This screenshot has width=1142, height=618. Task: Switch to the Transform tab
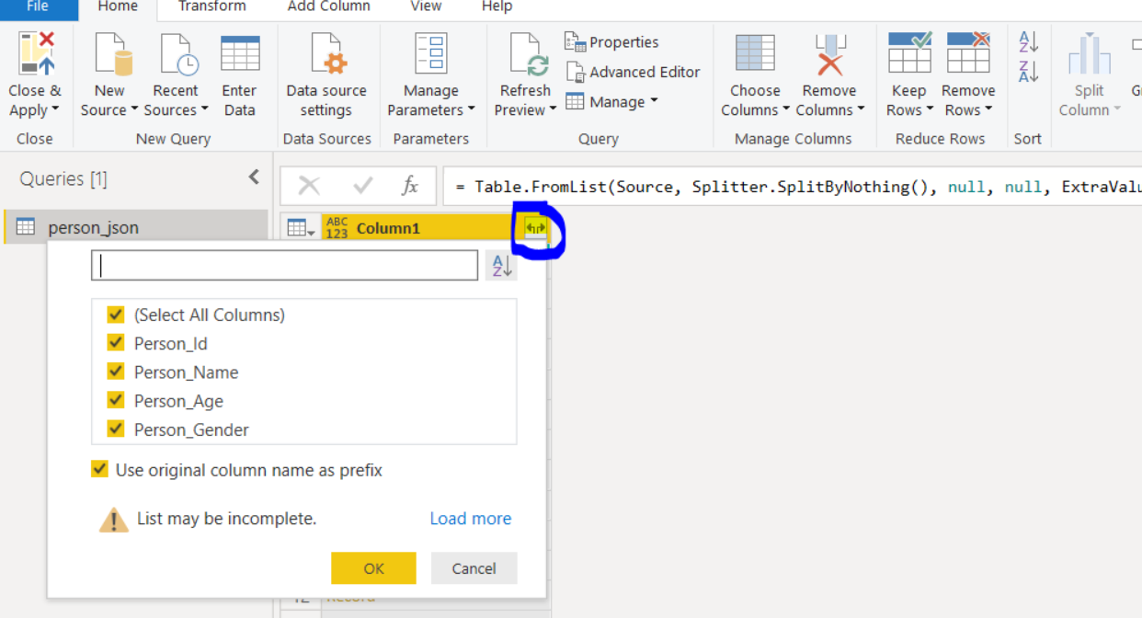pos(211,7)
